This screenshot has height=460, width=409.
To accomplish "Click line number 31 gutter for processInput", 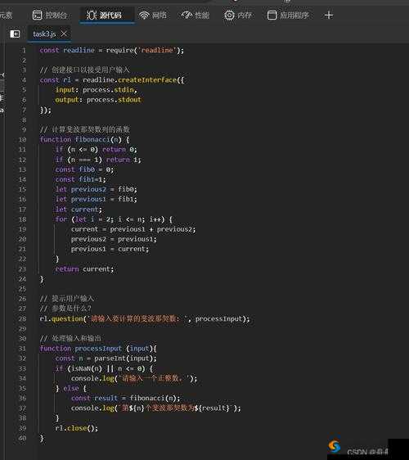I will 23,349.
